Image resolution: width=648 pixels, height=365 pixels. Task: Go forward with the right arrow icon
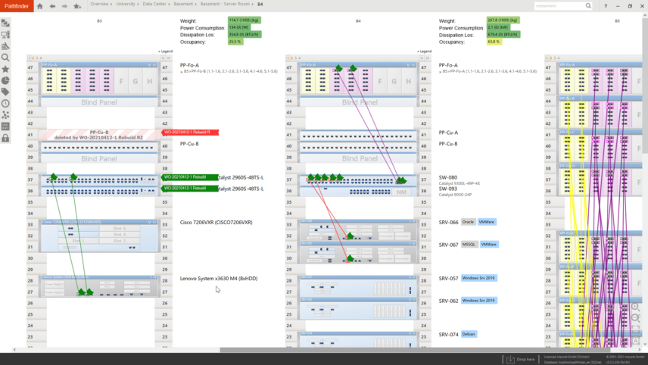pos(64,6)
